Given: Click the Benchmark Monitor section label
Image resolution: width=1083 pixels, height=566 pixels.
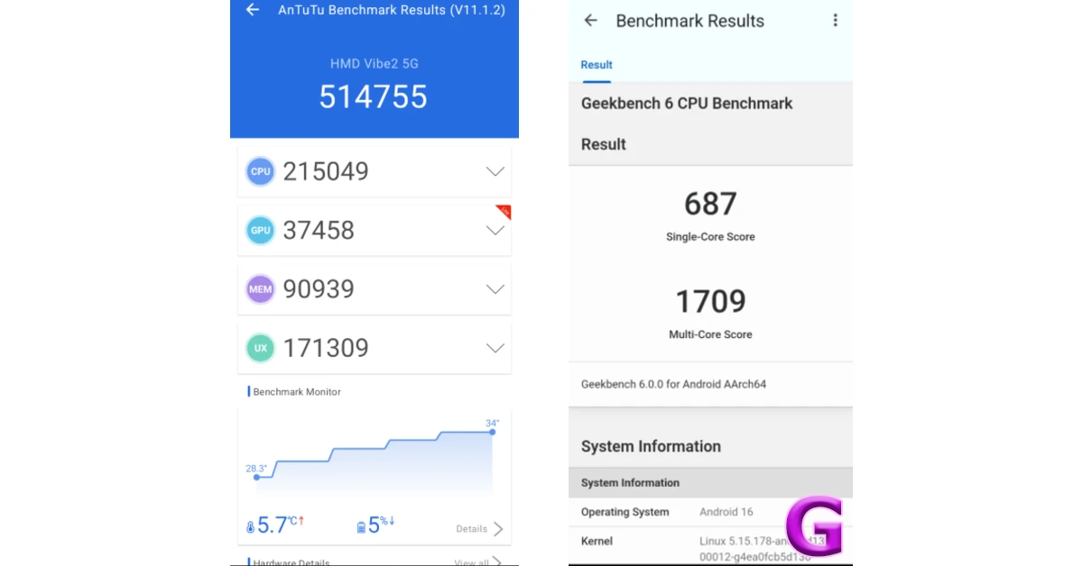Looking at the screenshot, I should point(296,392).
